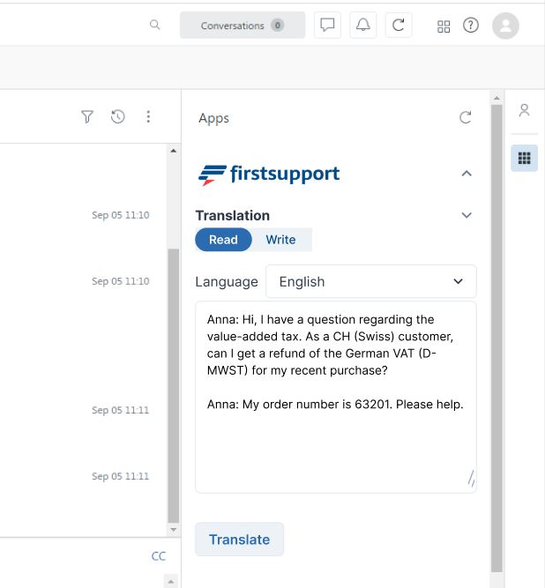
Task: Open the chat bubble icon
Action: (327, 26)
